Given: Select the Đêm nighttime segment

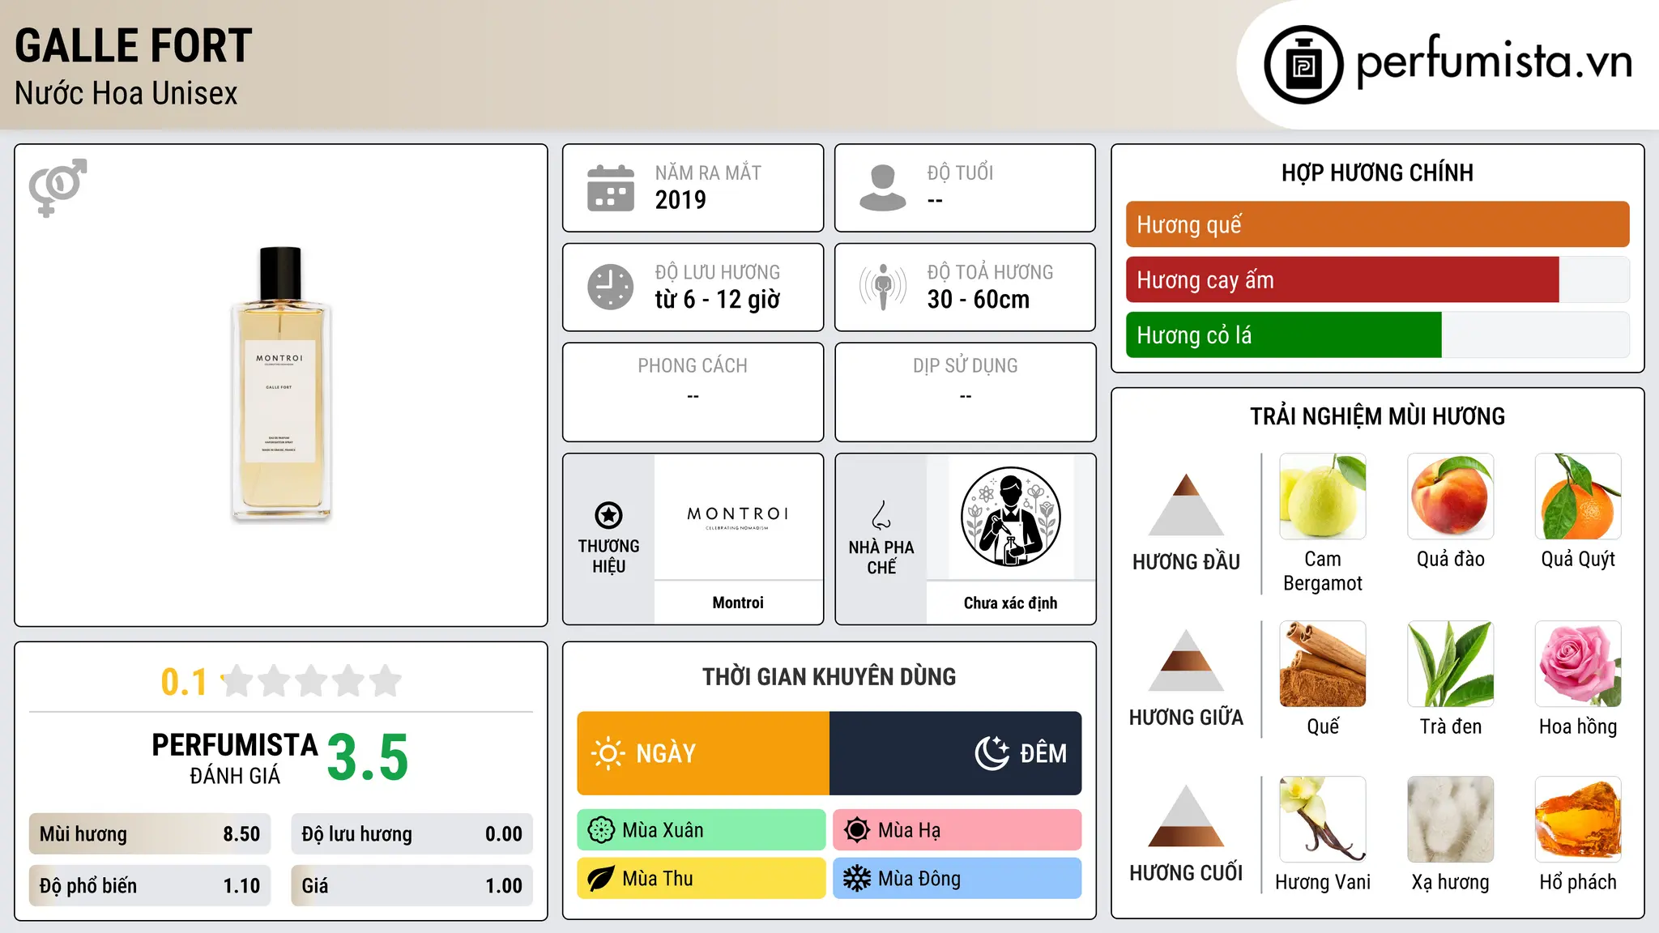Looking at the screenshot, I should pos(956,753).
